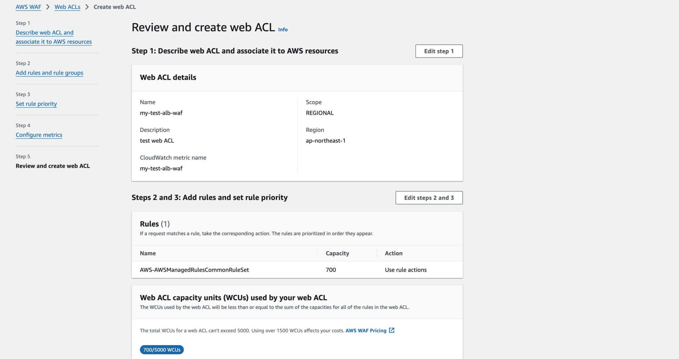Select the Create web ACL breadcrumb item
This screenshot has width=679, height=359.
point(115,7)
